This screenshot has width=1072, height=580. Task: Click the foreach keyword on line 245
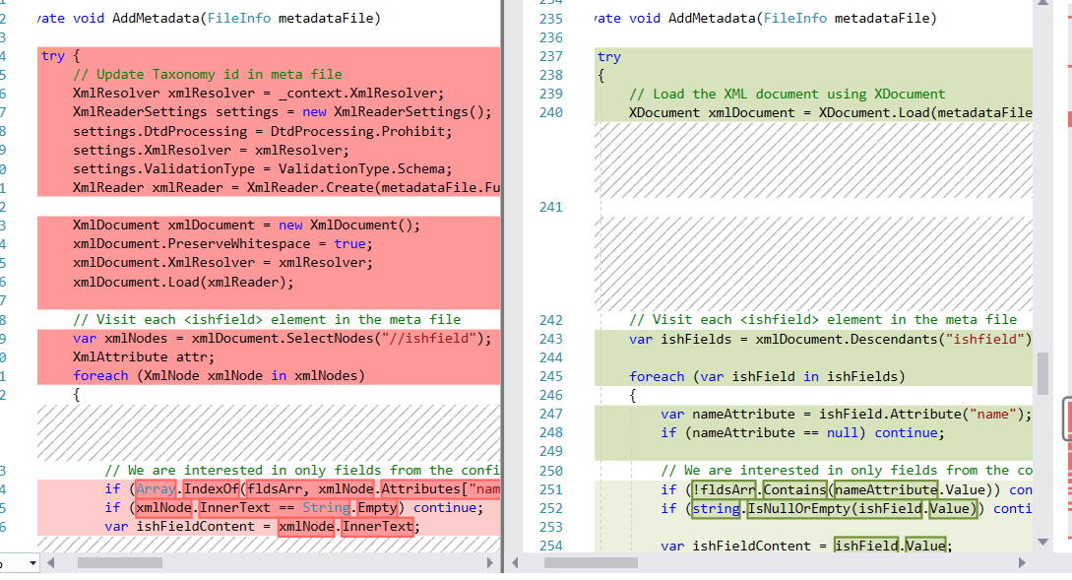point(657,376)
